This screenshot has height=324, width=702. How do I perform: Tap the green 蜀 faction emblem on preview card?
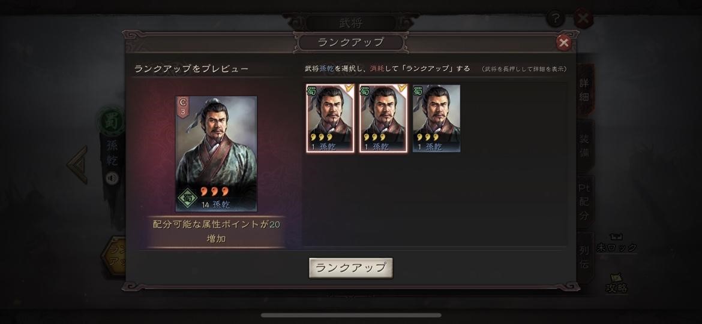click(x=188, y=198)
